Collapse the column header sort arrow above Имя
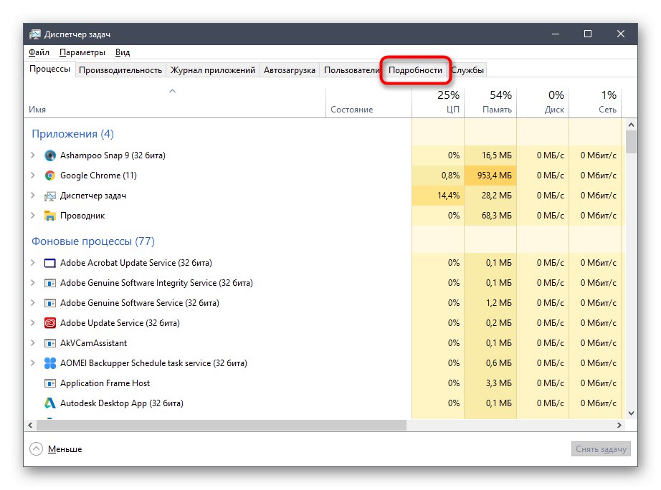This screenshot has width=661, height=490. coord(172,92)
